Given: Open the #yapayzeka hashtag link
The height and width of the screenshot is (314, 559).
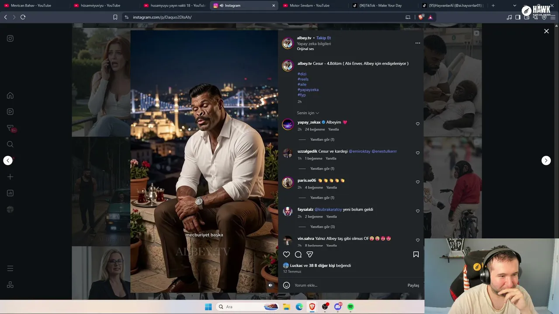Looking at the screenshot, I should (x=308, y=90).
